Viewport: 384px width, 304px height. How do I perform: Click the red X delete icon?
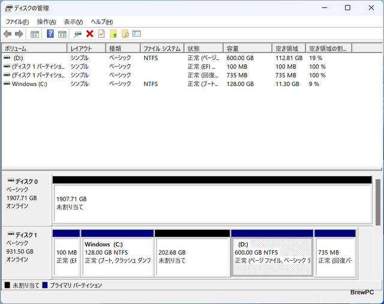coord(89,34)
